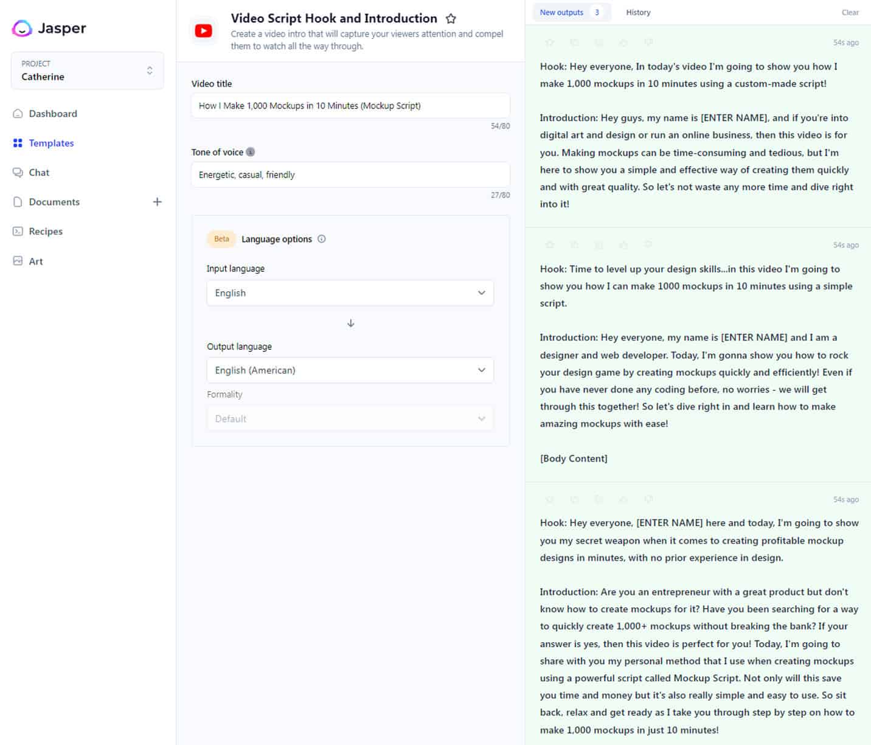Open the Catherine project selector

click(88, 71)
